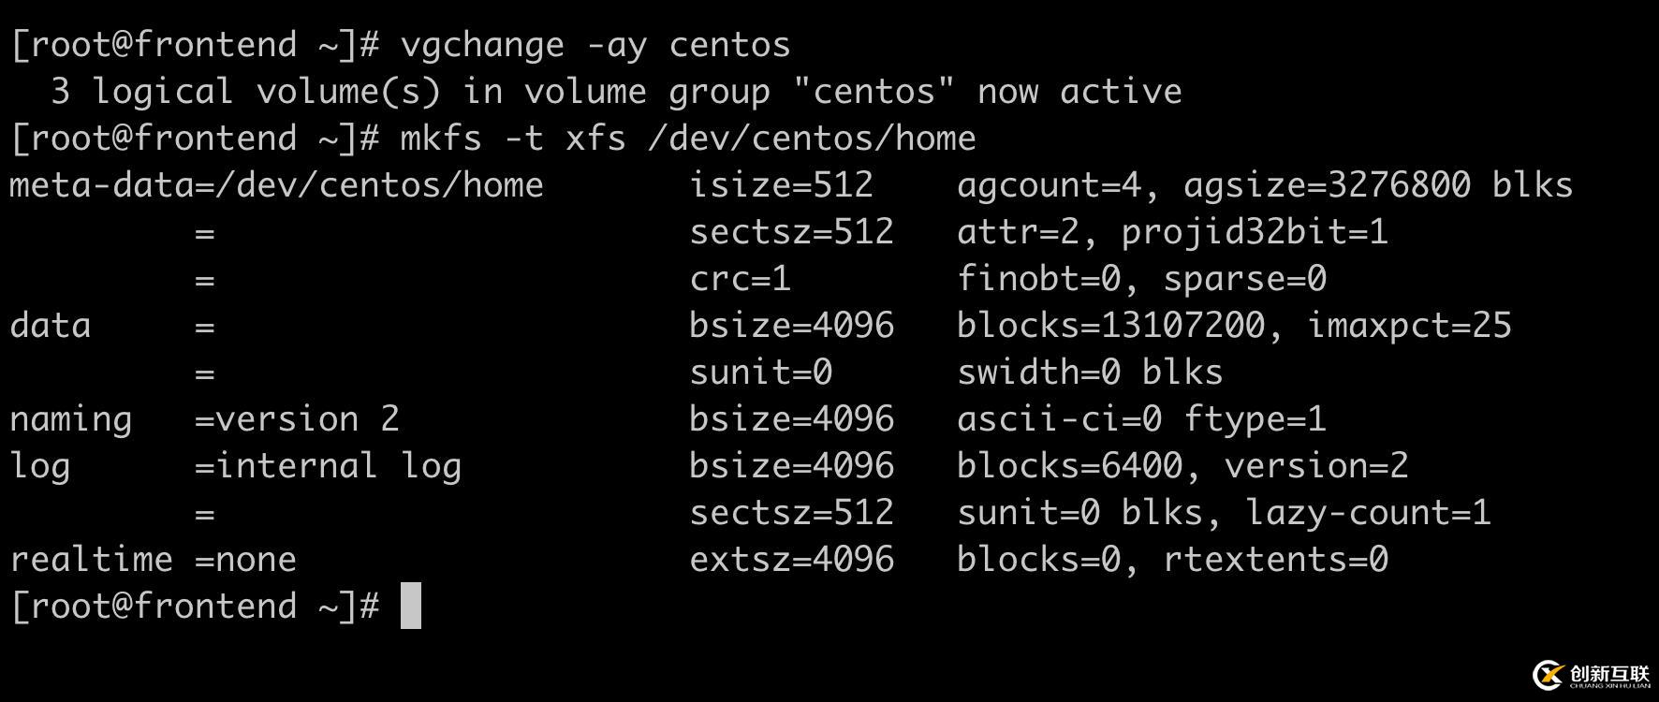
Task: Click the 'vgchange -ay centos' command text
Action: [x=595, y=45]
